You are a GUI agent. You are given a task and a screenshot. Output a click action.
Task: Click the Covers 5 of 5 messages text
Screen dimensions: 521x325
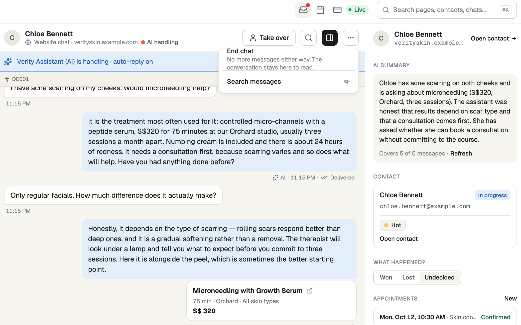[x=412, y=153]
